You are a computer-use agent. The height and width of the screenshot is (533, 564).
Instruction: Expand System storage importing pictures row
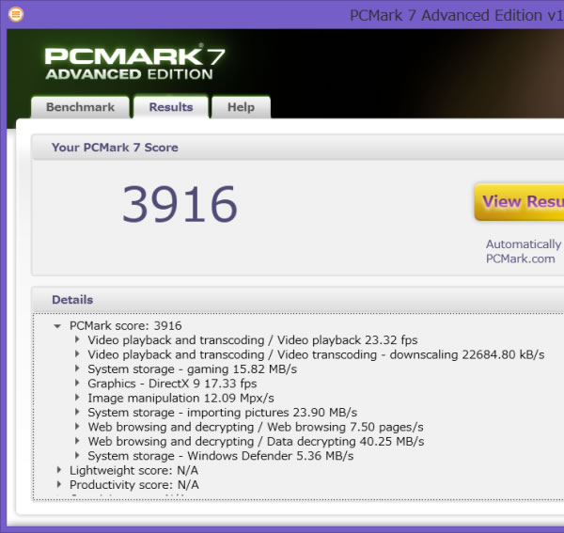(77, 412)
